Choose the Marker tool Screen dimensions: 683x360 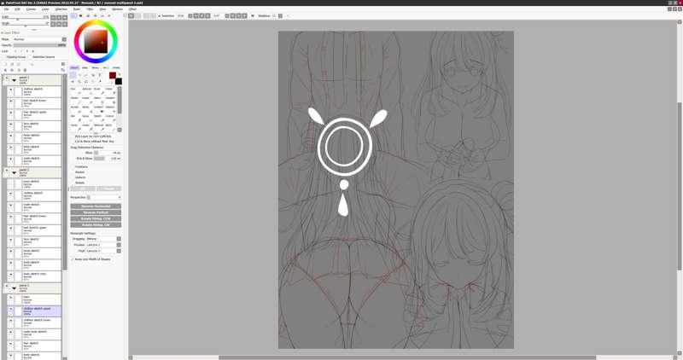[74, 100]
